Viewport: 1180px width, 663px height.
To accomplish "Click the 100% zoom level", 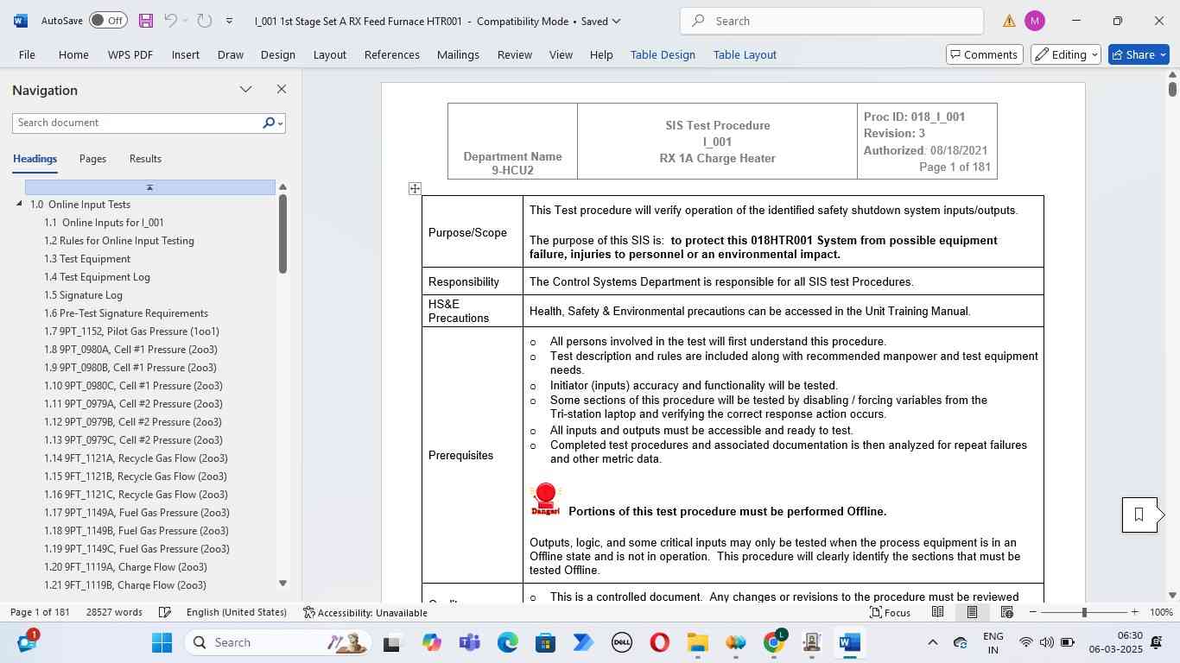I will tap(1161, 612).
